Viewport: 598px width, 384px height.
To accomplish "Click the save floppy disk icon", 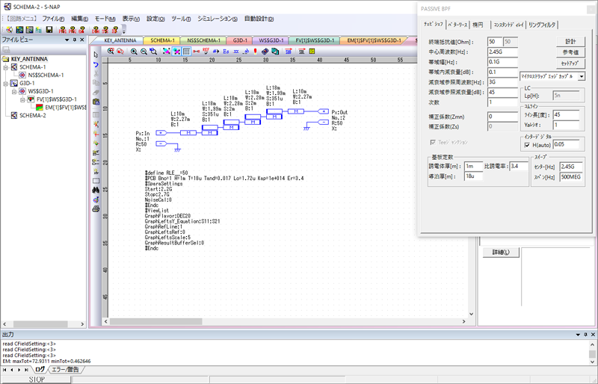I will 49,29.
